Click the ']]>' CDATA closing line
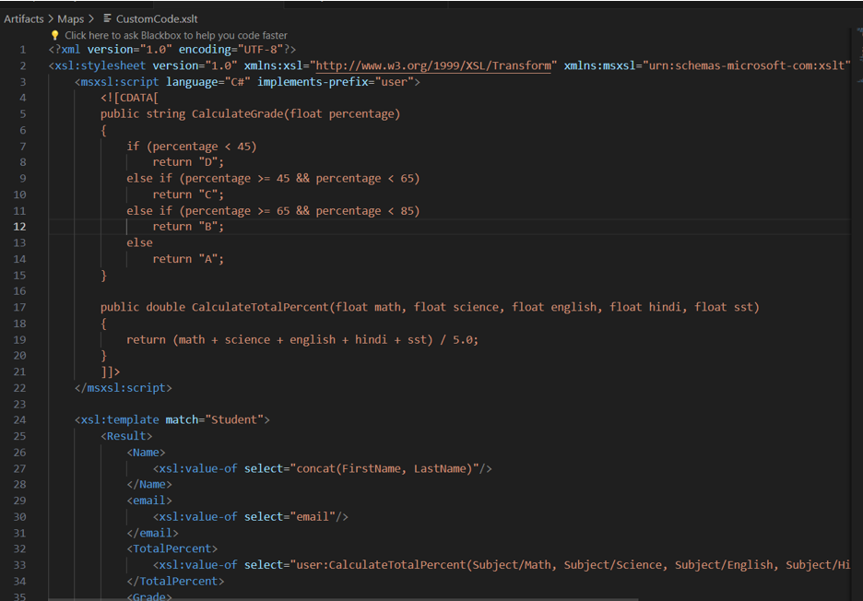The width and height of the screenshot is (863, 601). (x=110, y=371)
